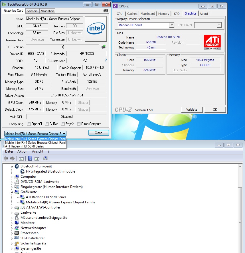Click the Driver Version field in GPU-Z

[x=66, y=95]
